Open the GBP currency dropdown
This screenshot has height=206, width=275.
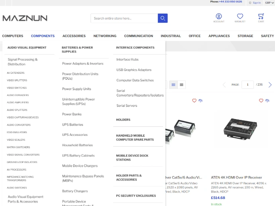click(269, 2)
